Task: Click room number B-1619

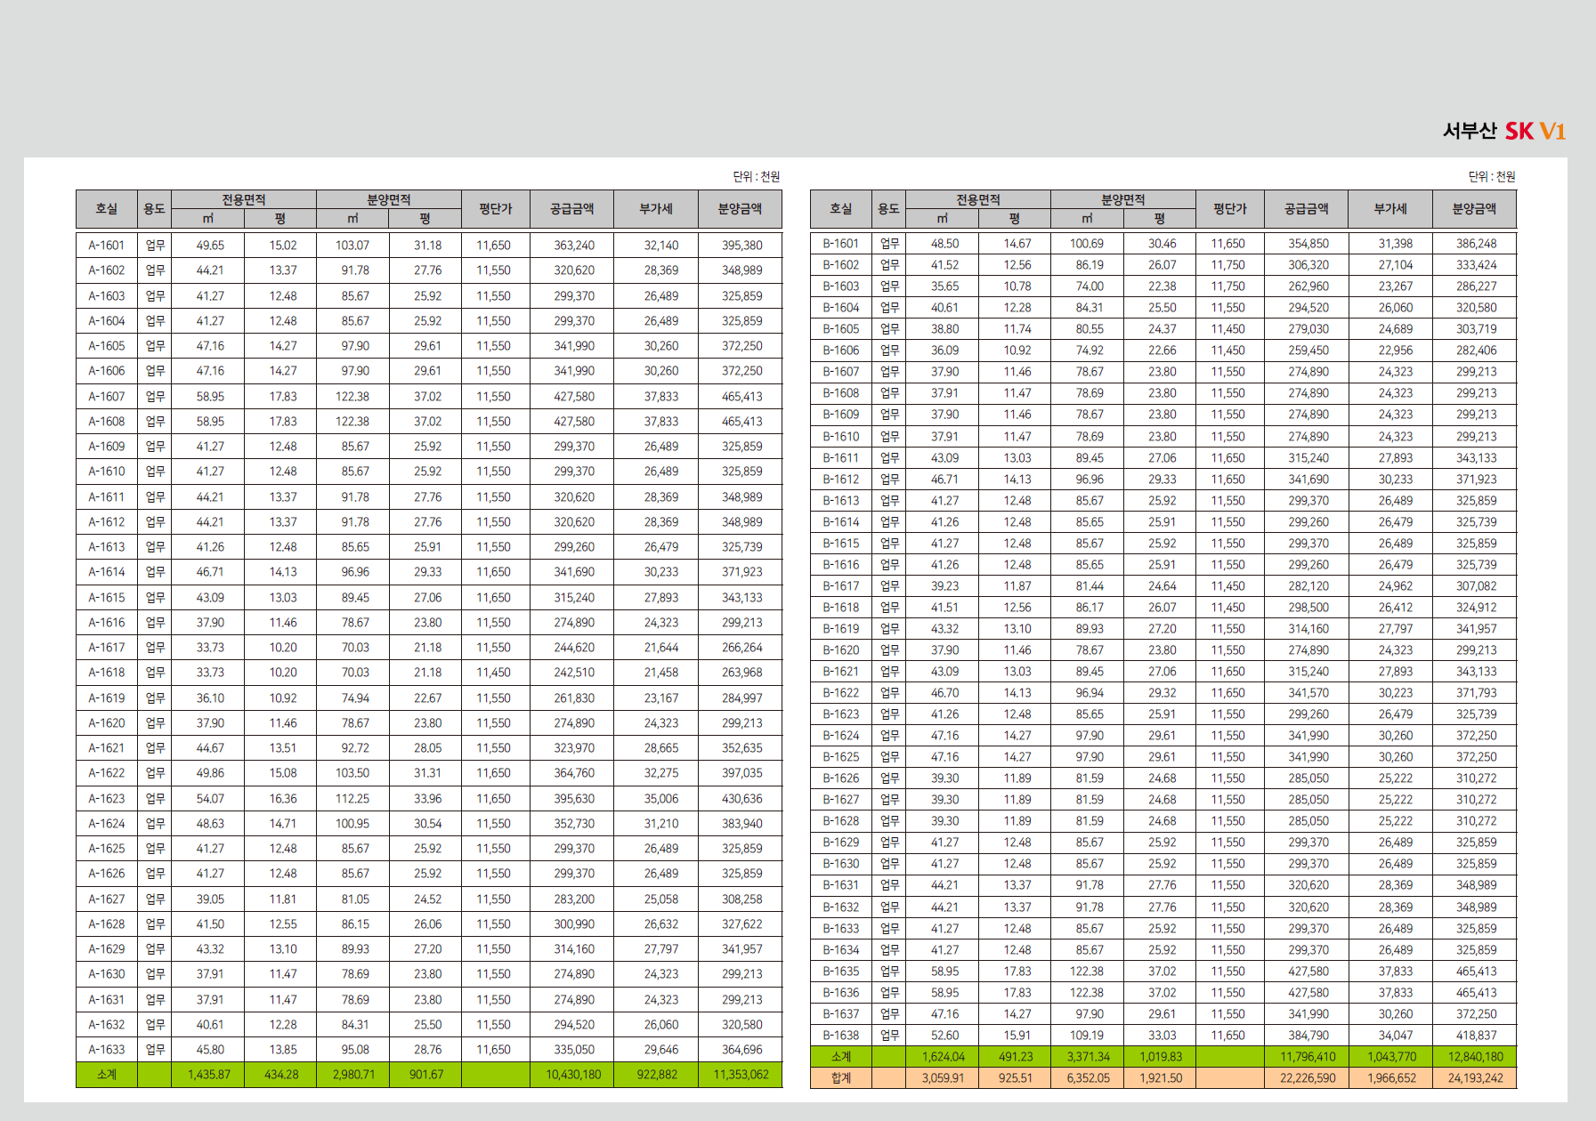Action: 841,629
